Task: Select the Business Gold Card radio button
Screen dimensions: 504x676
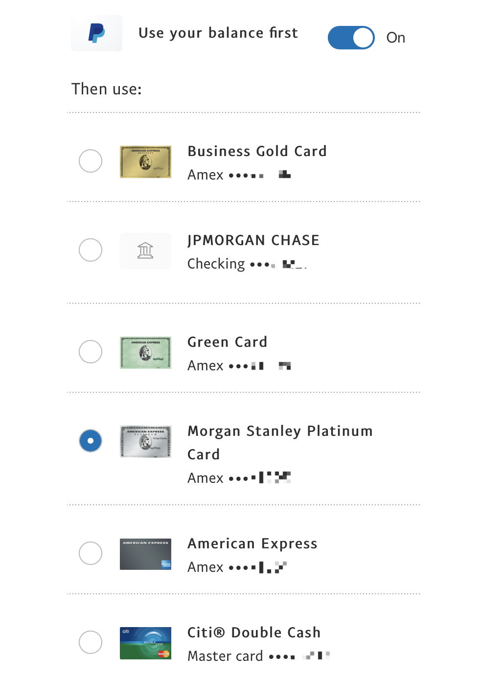Action: pos(91,161)
